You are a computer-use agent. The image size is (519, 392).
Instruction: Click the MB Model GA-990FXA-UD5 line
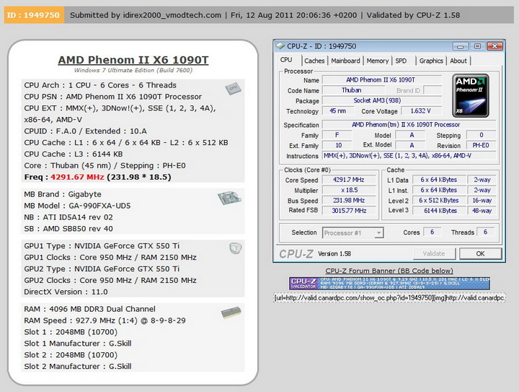tap(77, 206)
